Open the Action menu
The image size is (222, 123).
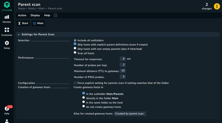click(x=22, y=15)
